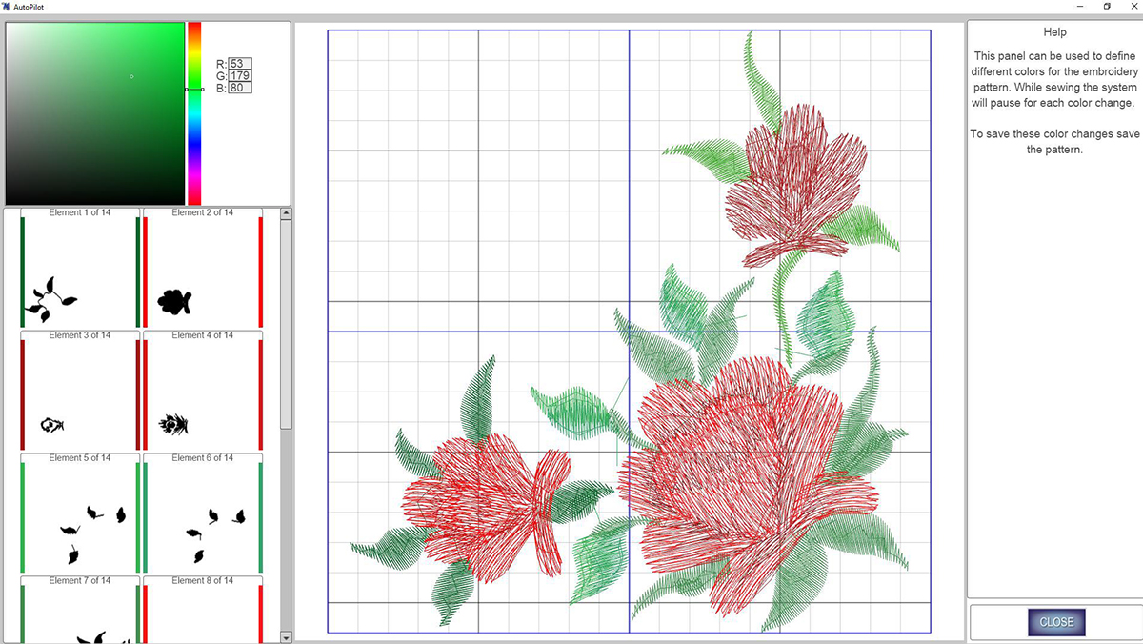Restore down the AutoPilot window
The image size is (1143, 644).
tap(1107, 7)
